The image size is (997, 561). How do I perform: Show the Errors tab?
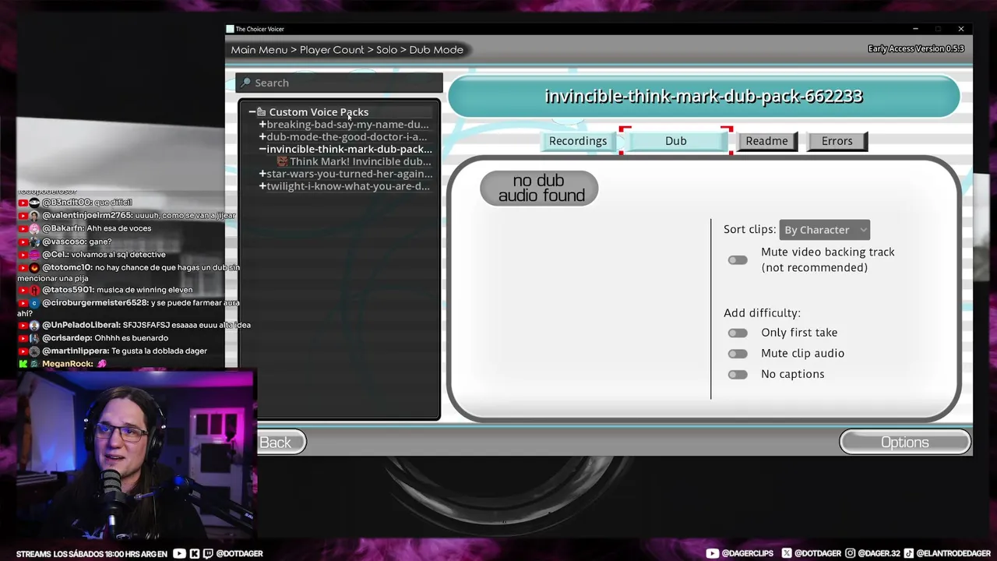pos(837,141)
